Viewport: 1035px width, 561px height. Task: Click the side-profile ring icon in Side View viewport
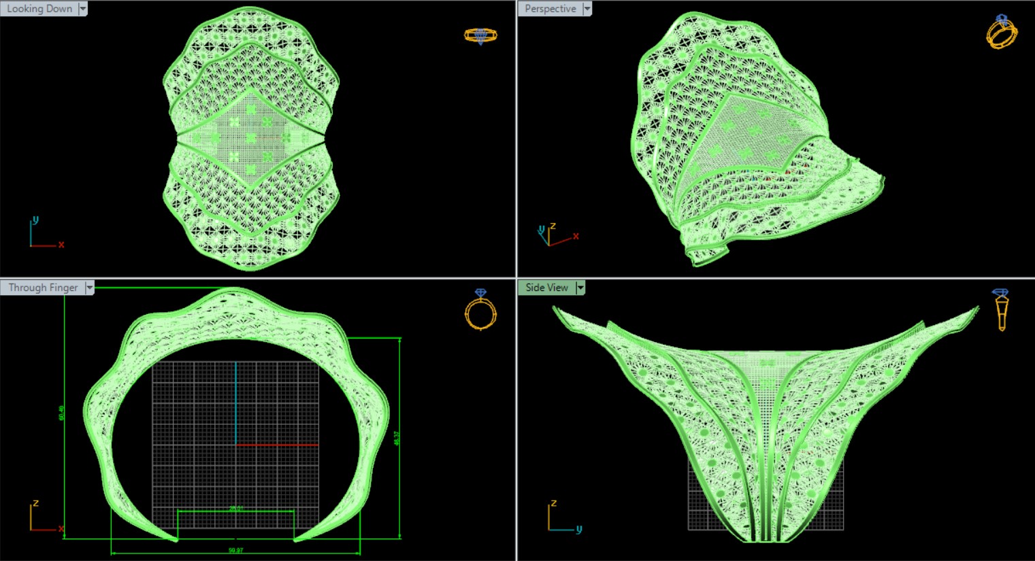tap(1001, 309)
